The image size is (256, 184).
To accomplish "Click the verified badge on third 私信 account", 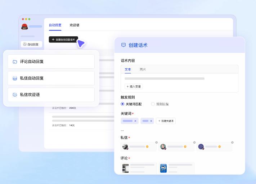I will [x=219, y=147].
